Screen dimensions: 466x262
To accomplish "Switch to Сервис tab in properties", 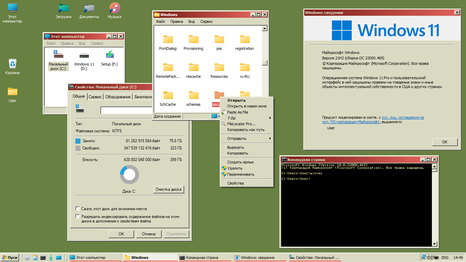I will coord(95,97).
